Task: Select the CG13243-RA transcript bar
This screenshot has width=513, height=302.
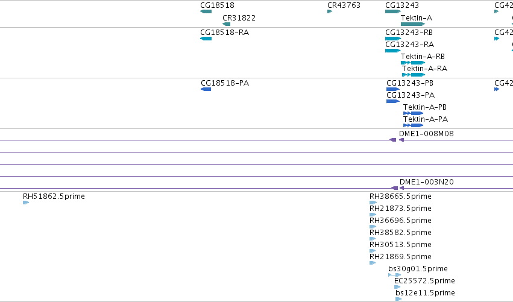Action: pos(393,51)
